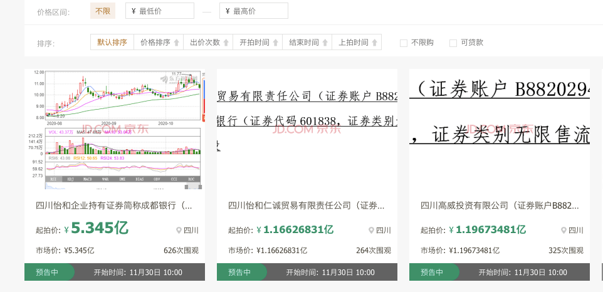Image resolution: width=603 pixels, height=292 pixels.
Task: Click the starting price ¥1.19673481亿
Action: [487, 230]
